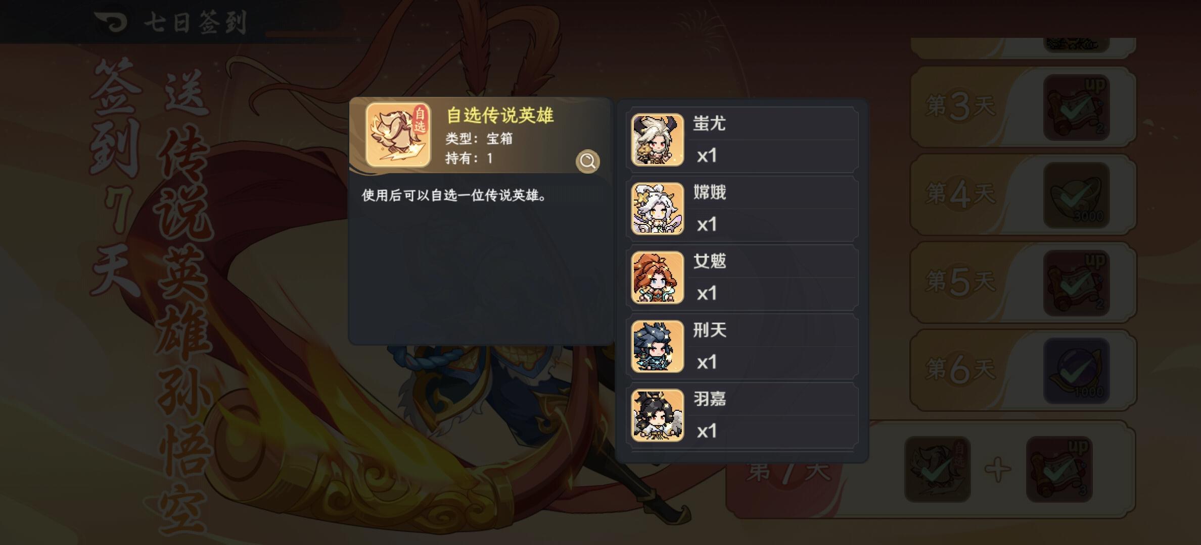Choose the 羽嘉 hero portrait
This screenshot has height=545, width=1201.
click(658, 415)
